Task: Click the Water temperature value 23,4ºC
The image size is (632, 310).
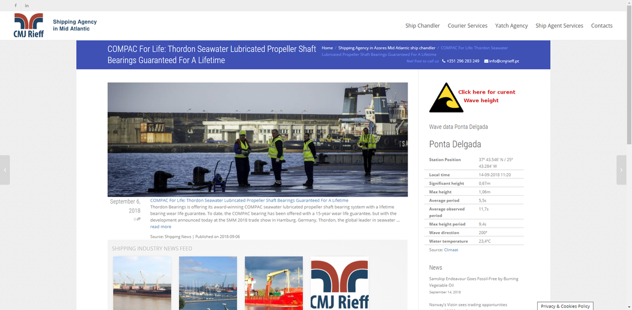Action: (484, 241)
